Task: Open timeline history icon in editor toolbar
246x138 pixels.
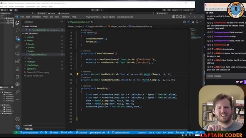Action: point(184,22)
